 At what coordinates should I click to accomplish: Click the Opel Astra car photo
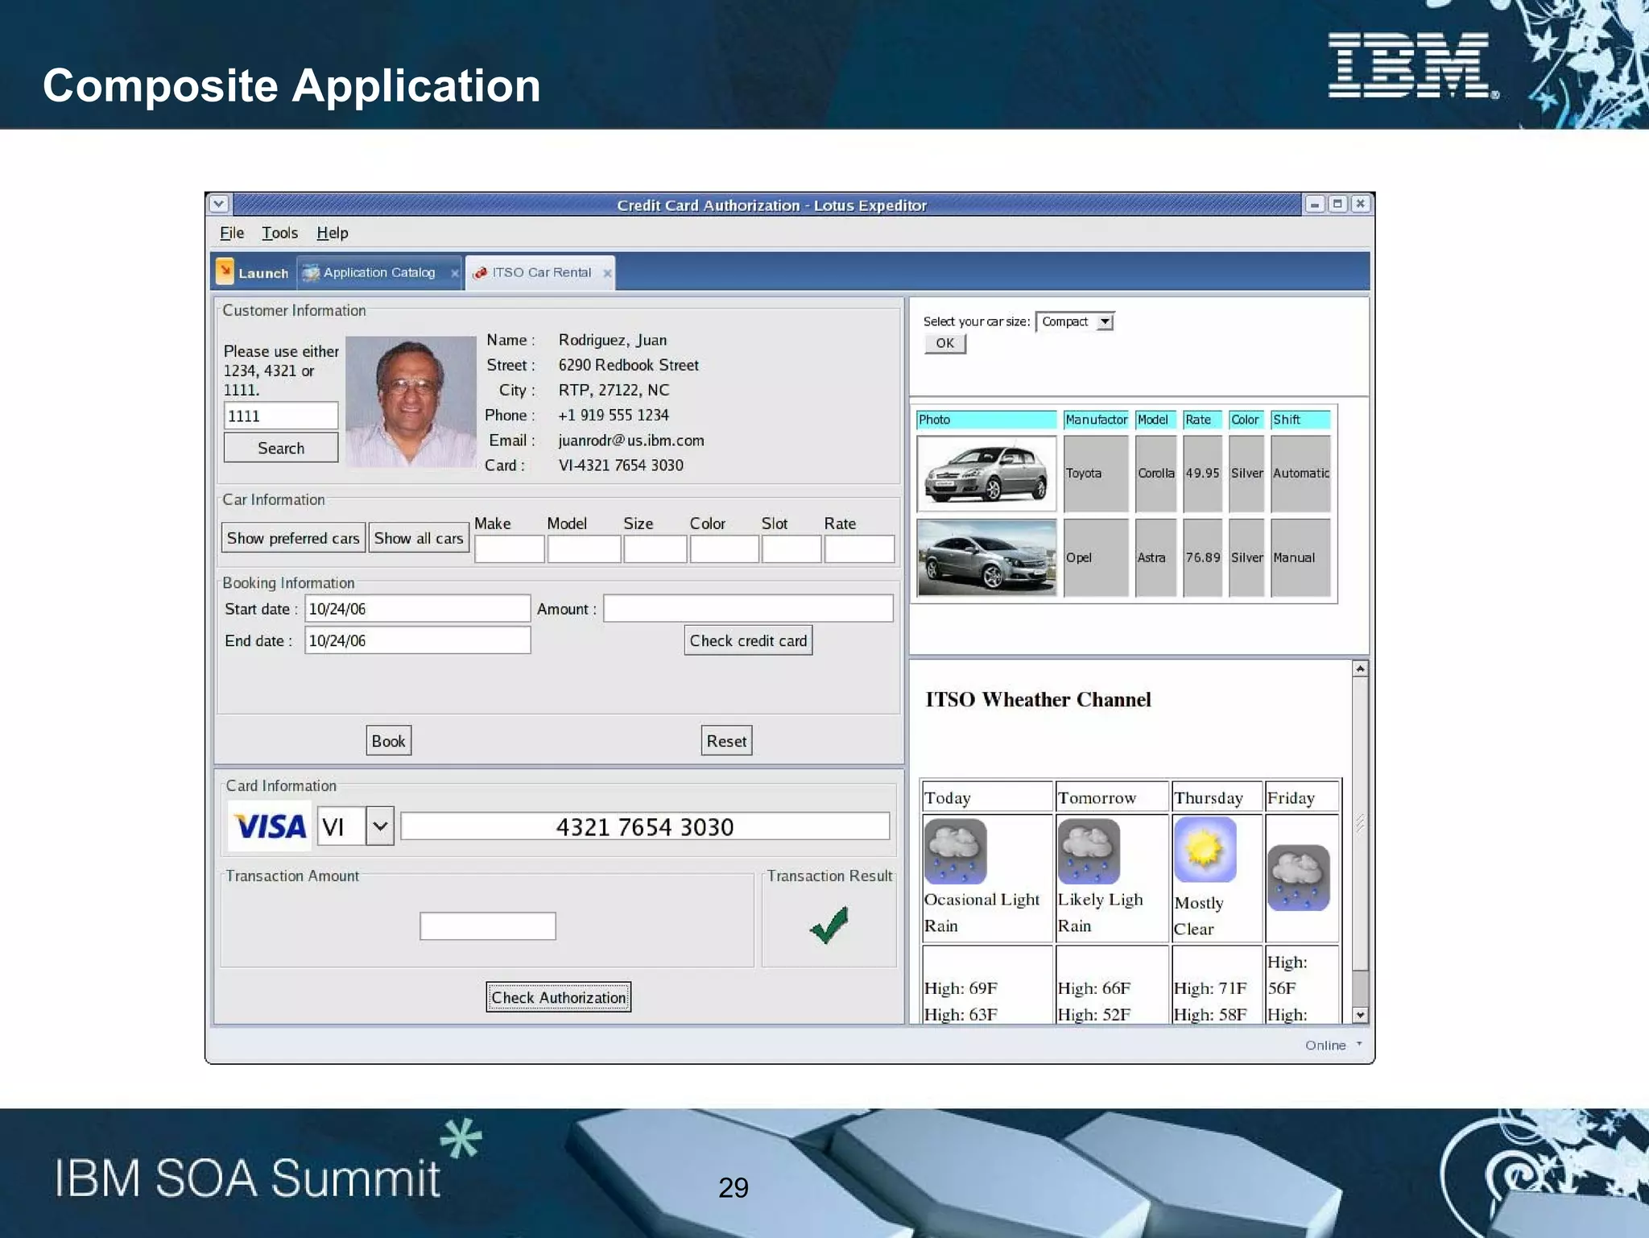coord(986,557)
